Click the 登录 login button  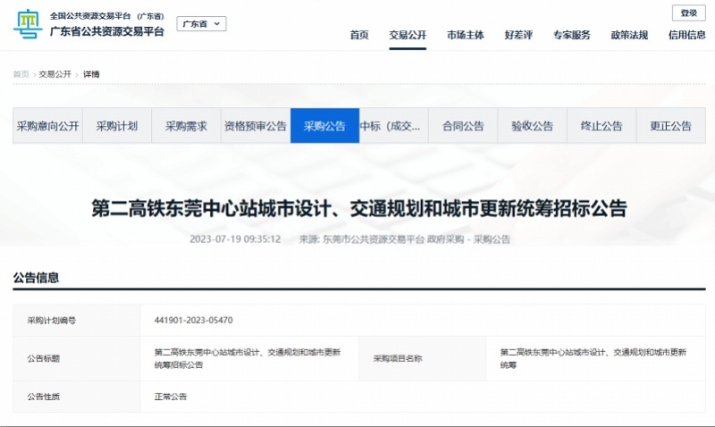[688, 13]
